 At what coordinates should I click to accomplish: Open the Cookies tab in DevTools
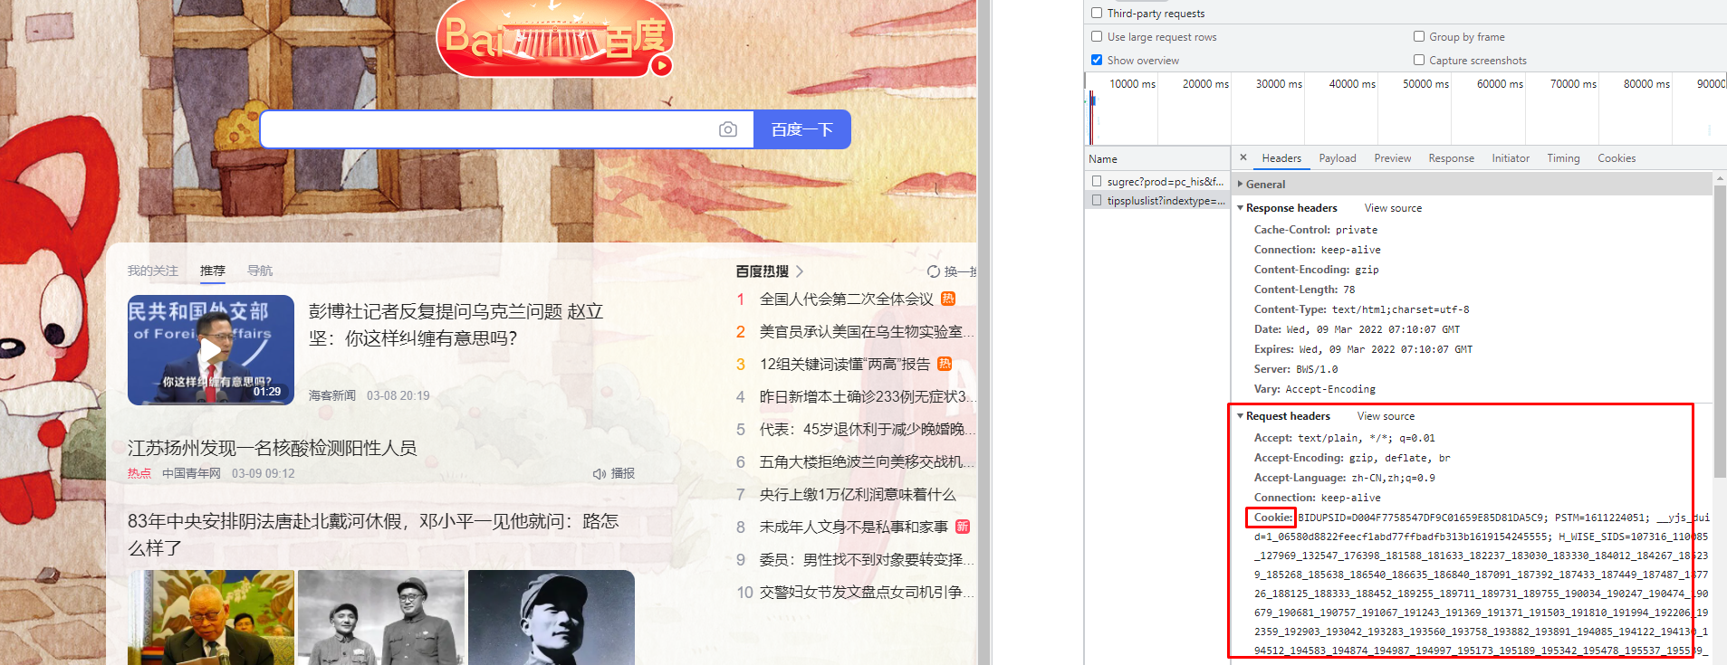point(1617,158)
